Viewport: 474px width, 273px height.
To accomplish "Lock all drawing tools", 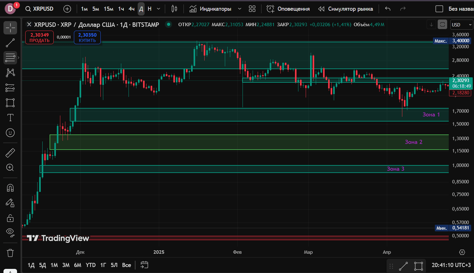I will 10,218.
